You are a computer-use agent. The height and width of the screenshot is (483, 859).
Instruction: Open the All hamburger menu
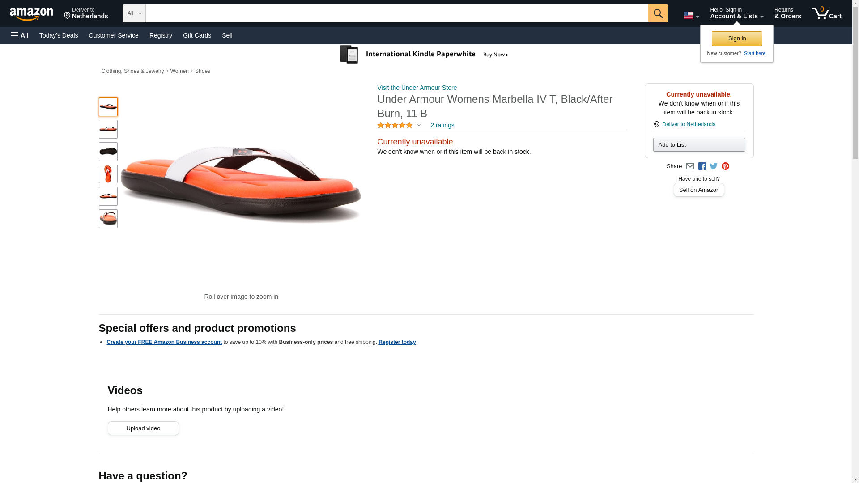20,35
